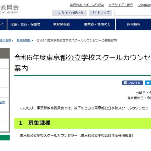The height and width of the screenshot is (151, 151).
Task: Focus the site search input field
Action: (133, 13)
